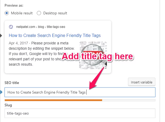
Task: Click the globe favicon in the snippet preview
Action: (11, 27)
